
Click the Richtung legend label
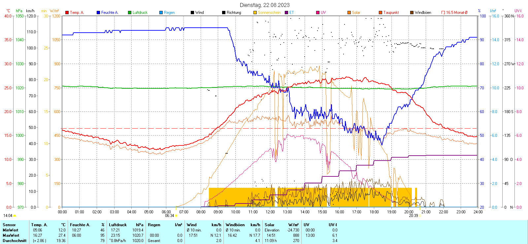coord(234,13)
